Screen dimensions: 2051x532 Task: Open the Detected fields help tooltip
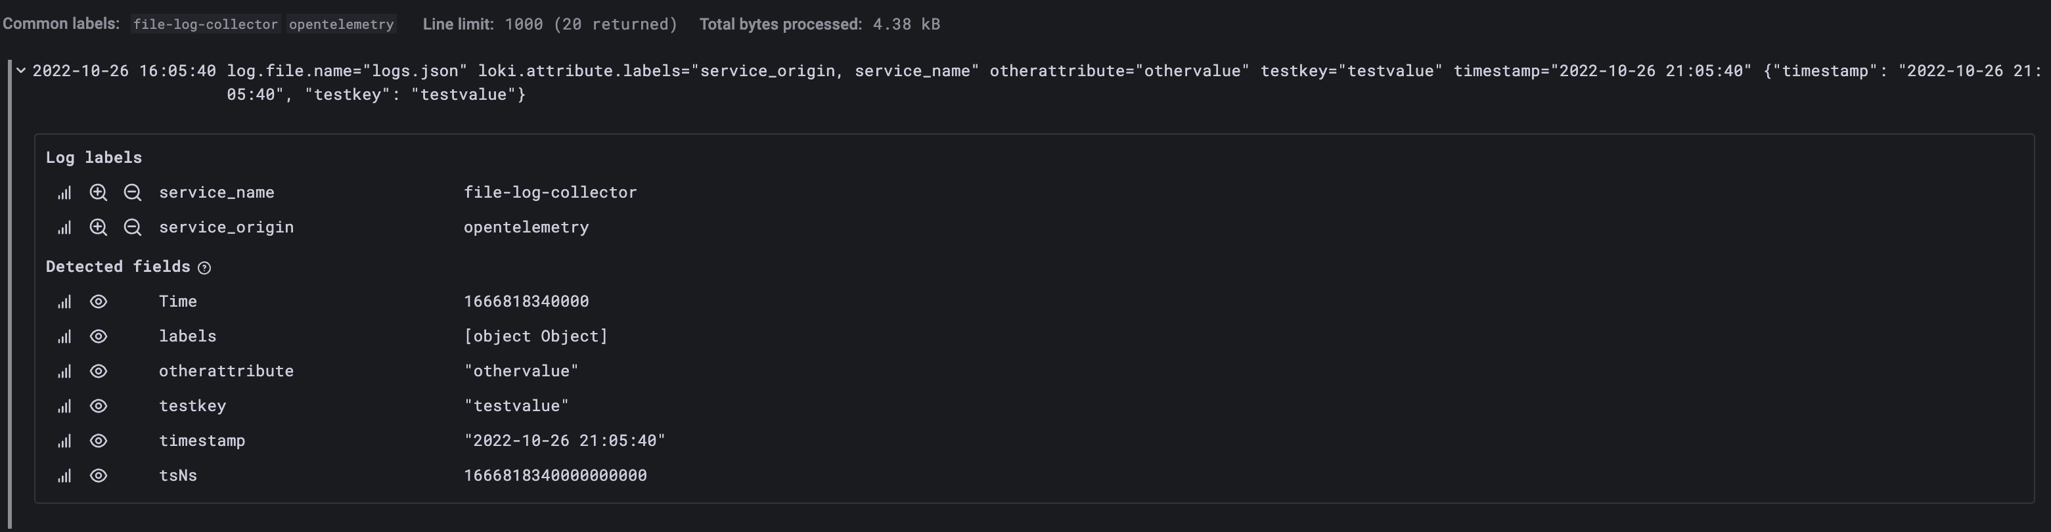204,267
